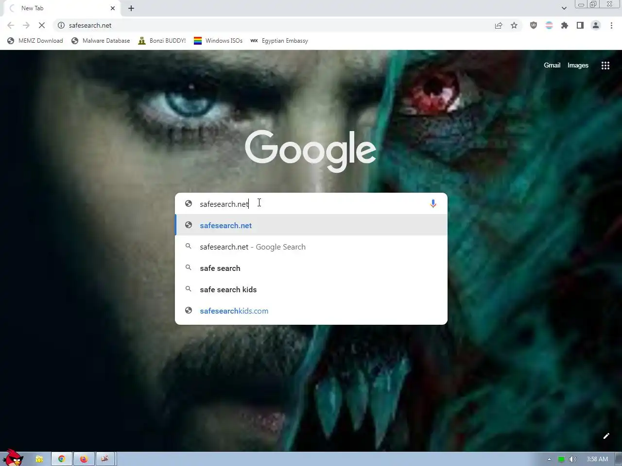This screenshot has height=466, width=622.
Task: Open the Extensions puzzle menu
Action: pyautogui.click(x=565, y=25)
